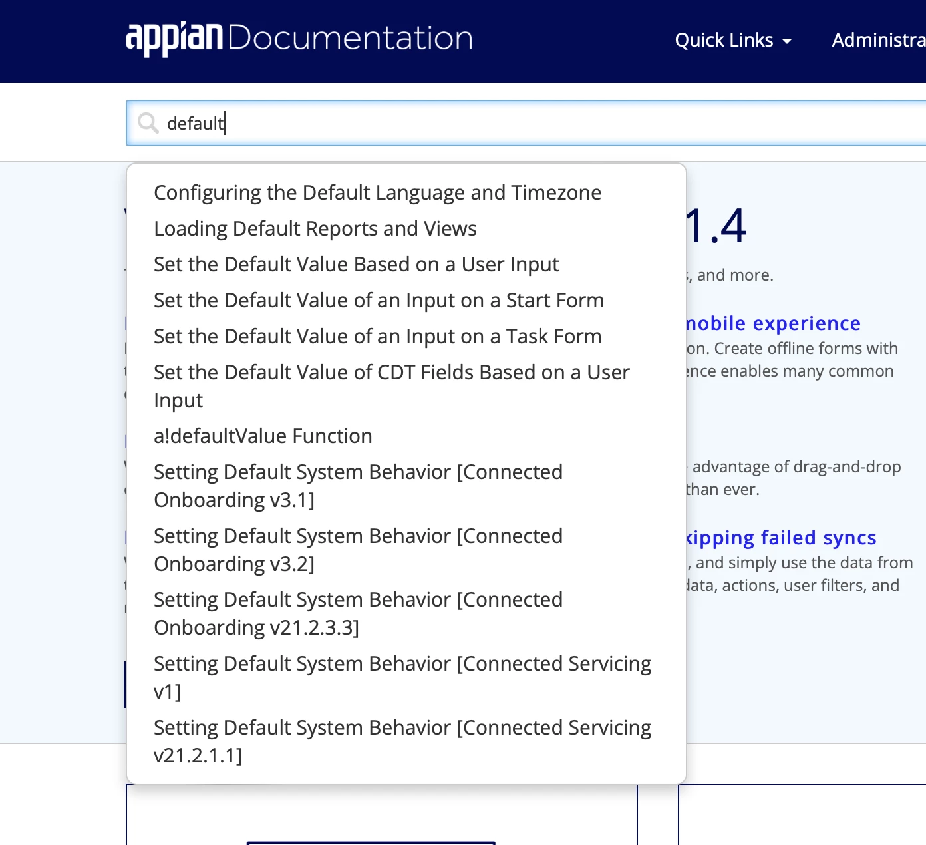Click into the search field containing 'default'

pos(526,123)
